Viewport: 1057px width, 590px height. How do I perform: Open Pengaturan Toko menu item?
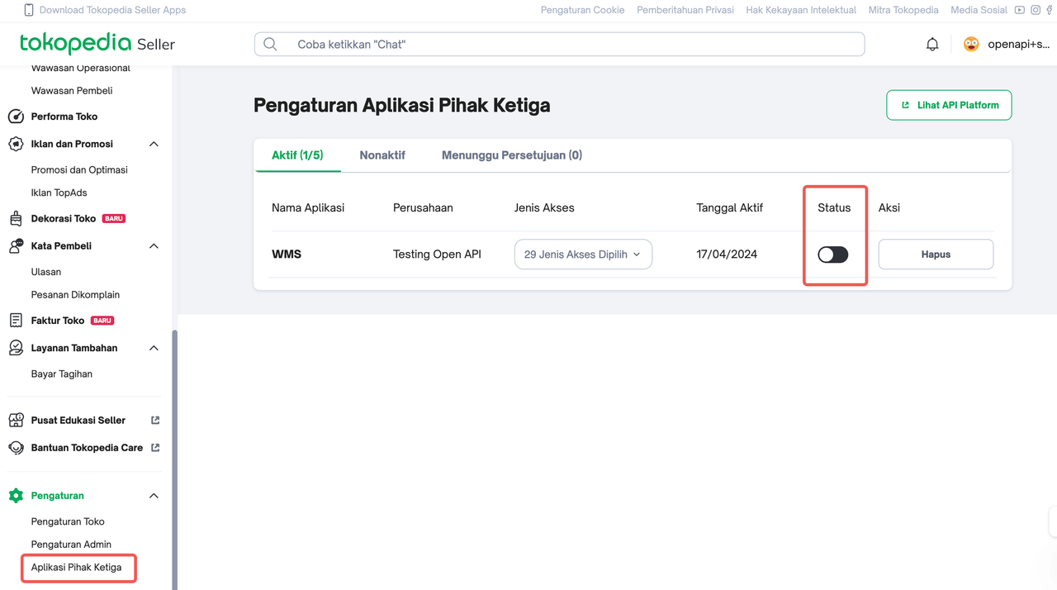(x=68, y=521)
